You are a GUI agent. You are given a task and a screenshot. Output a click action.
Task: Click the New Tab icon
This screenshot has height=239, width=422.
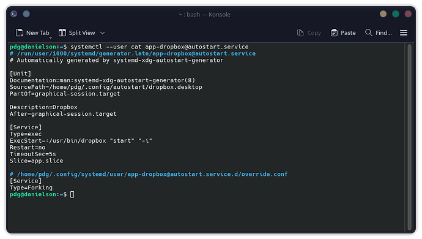click(20, 33)
